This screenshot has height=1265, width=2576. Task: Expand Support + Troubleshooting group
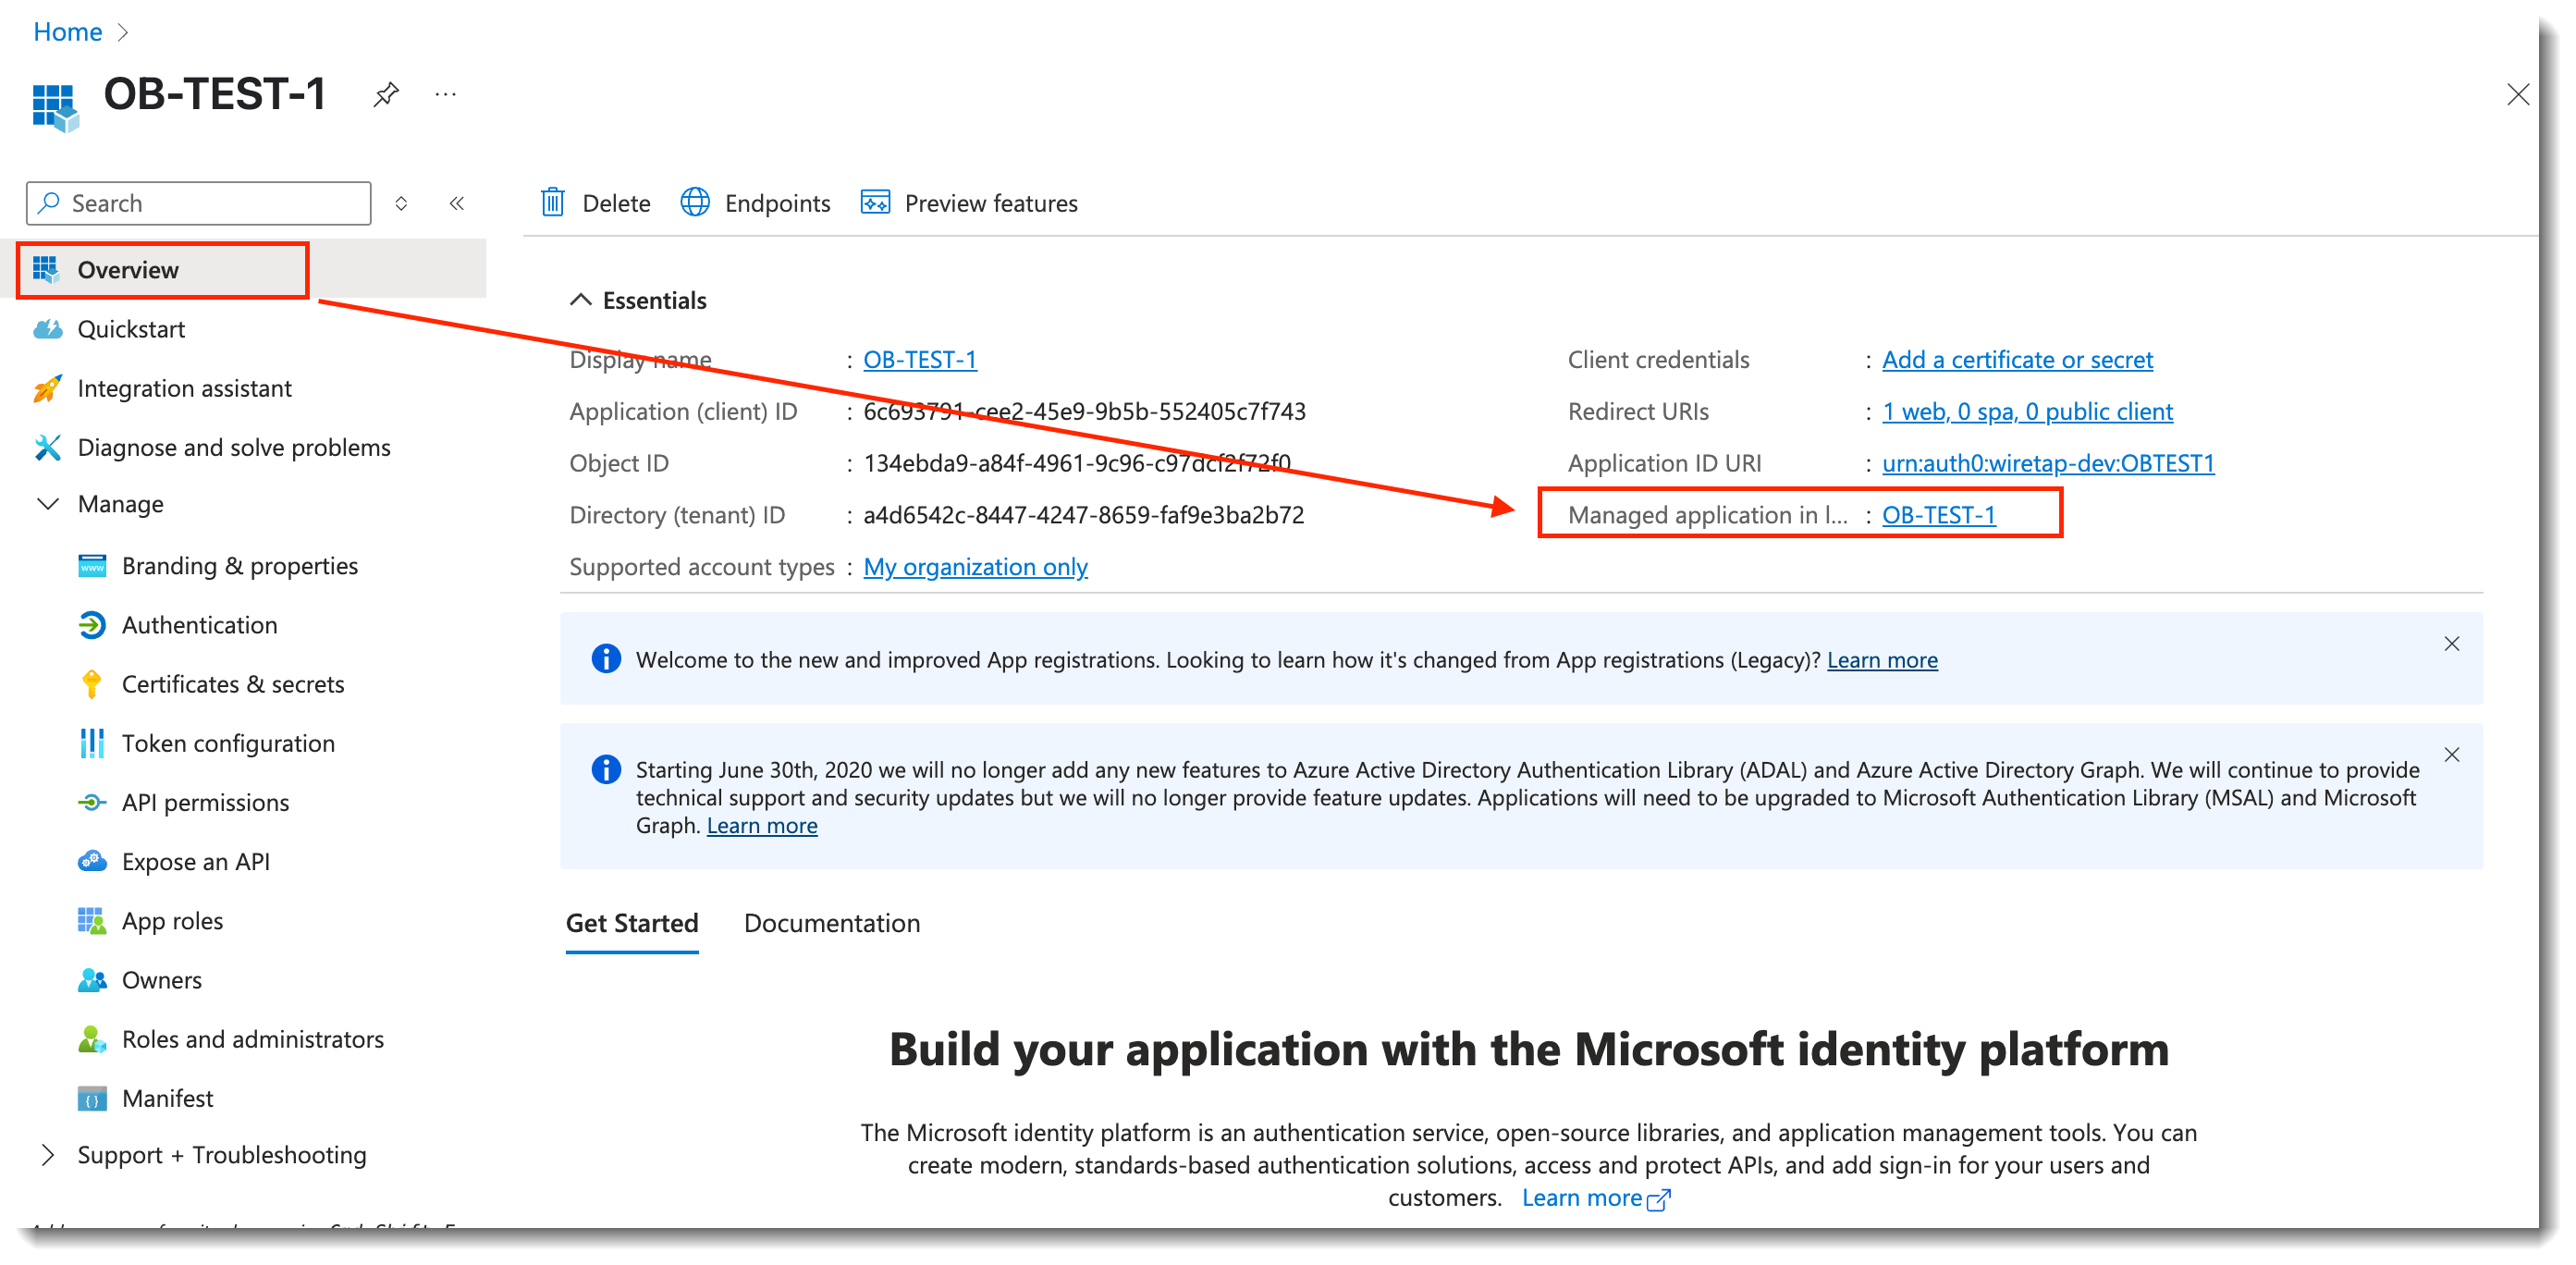click(x=48, y=1155)
